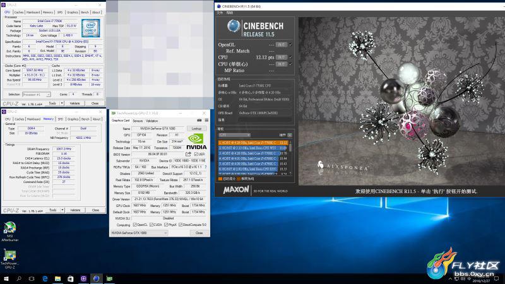Click Close in bottom CPU-Z memory window
The image size is (505, 284).
pos(95,210)
